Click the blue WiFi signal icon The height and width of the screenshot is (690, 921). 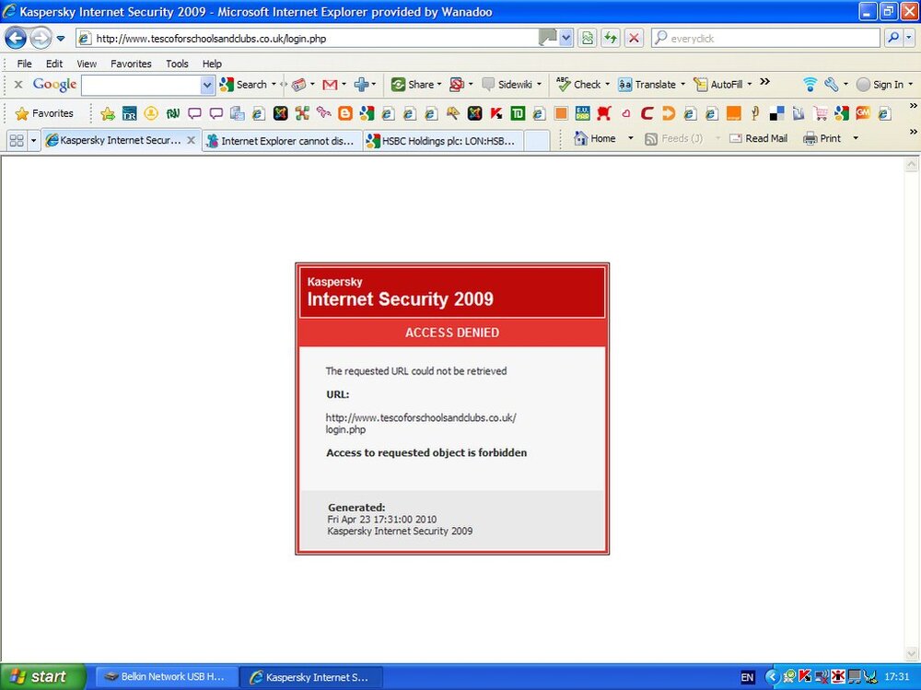click(x=810, y=85)
